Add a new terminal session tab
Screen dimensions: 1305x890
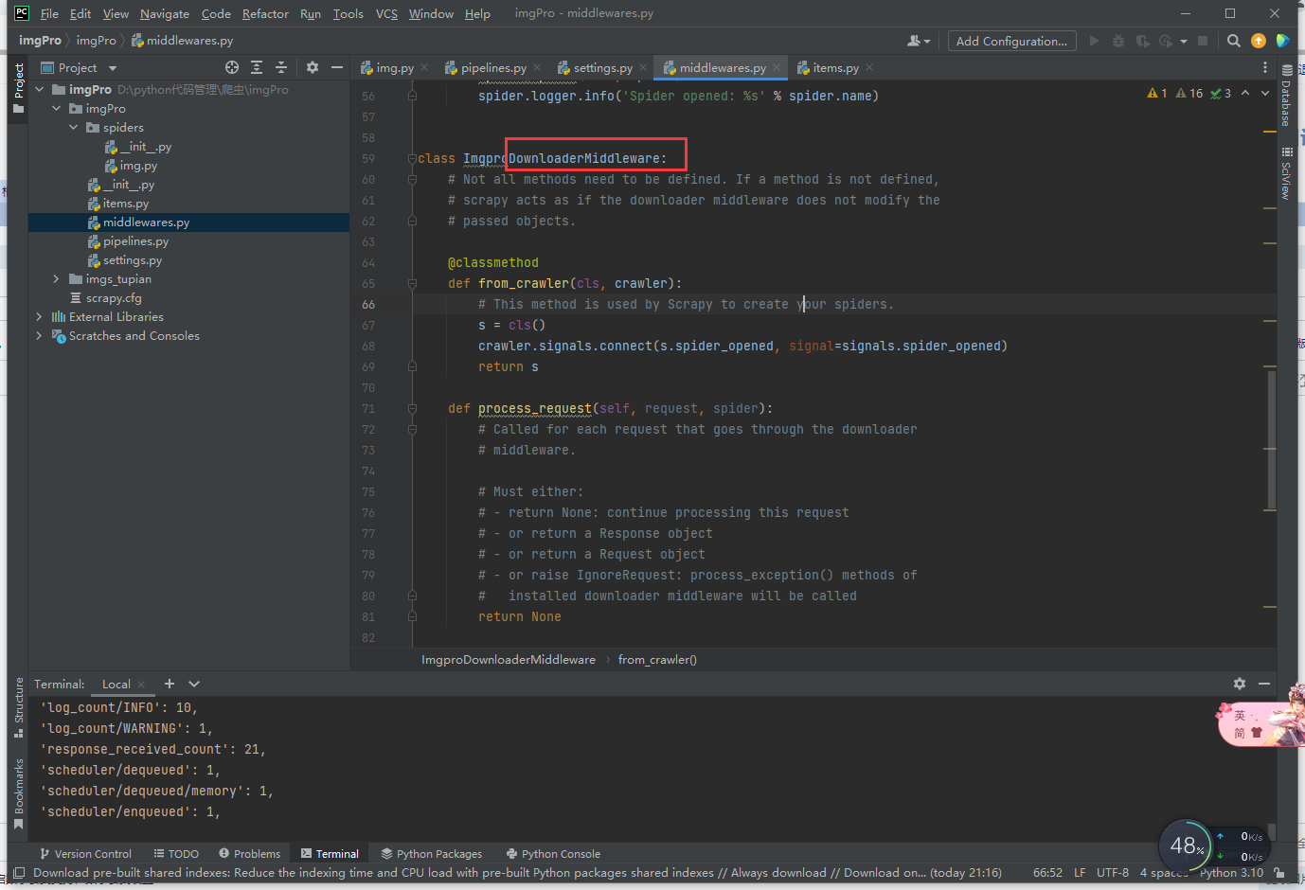pyautogui.click(x=170, y=684)
